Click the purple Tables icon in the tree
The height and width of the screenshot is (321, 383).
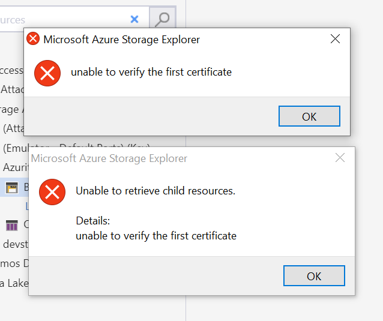point(12,225)
